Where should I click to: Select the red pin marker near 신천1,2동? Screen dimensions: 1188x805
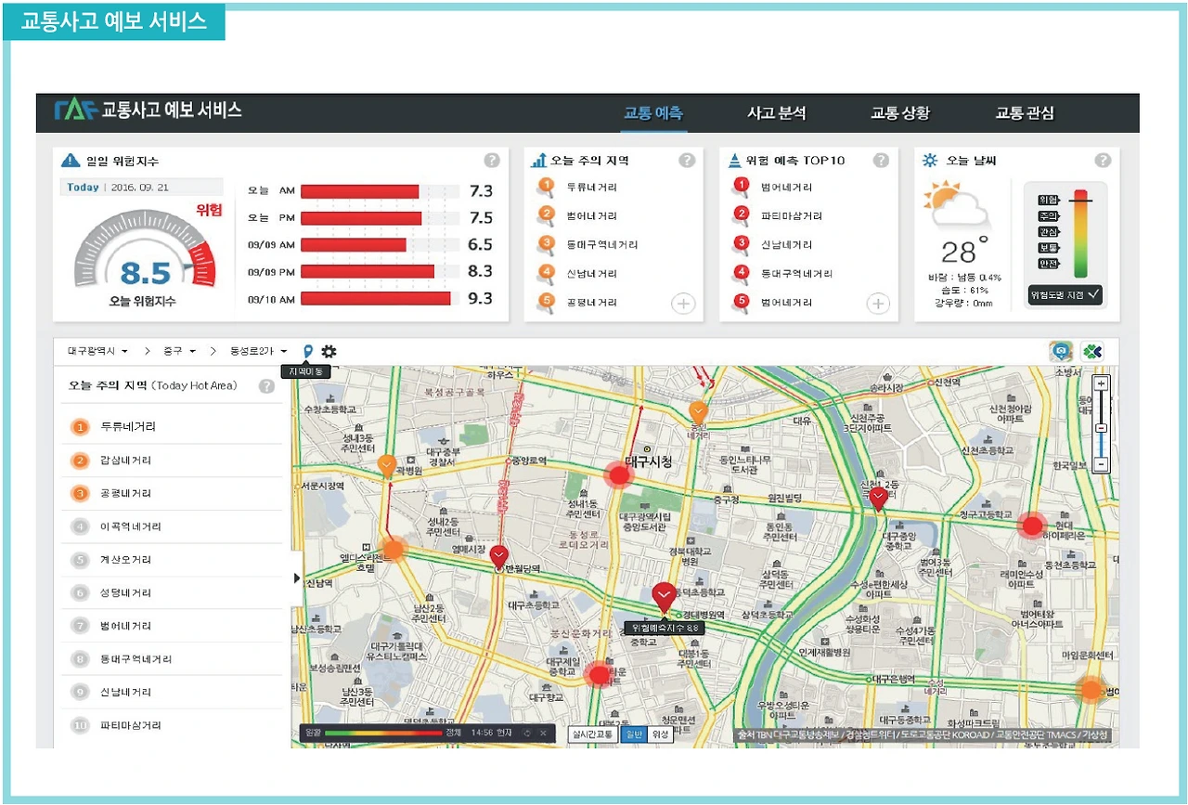878,498
